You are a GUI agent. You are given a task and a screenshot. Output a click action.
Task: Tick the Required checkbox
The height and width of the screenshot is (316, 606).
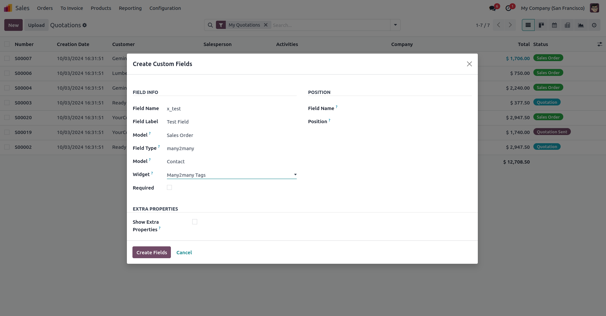click(x=169, y=188)
